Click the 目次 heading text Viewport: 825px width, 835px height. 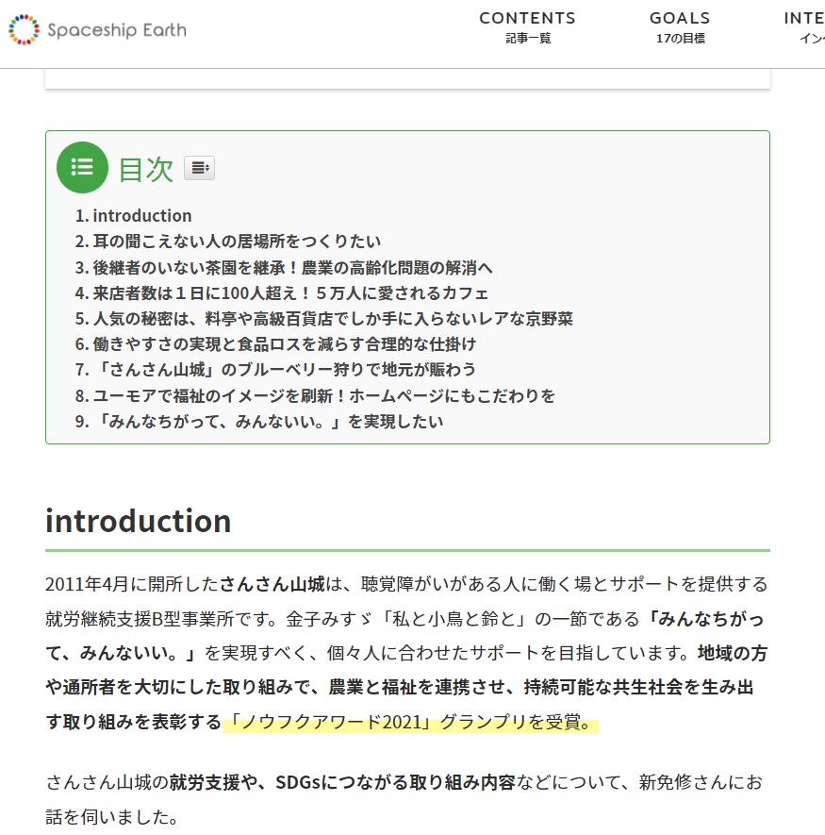pos(145,169)
